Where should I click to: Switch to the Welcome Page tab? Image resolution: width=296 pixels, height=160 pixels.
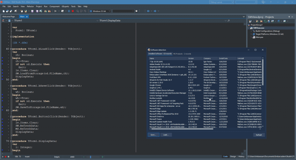(8, 16)
